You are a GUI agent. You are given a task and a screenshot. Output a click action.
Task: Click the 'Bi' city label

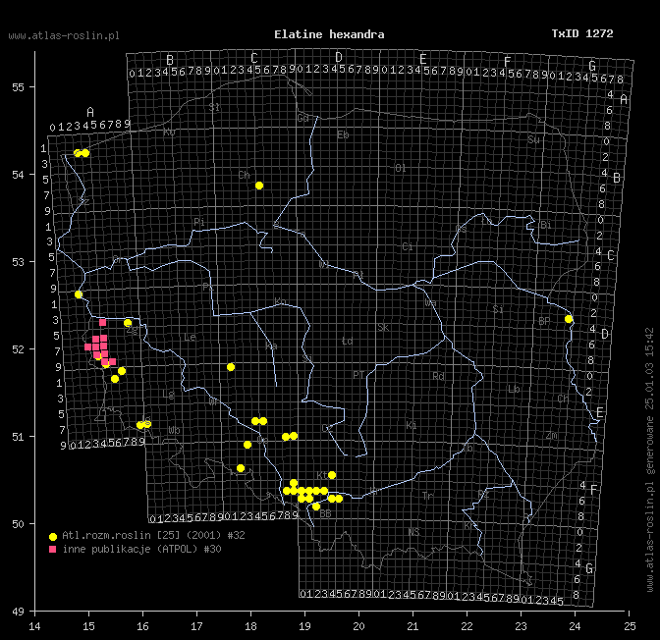(545, 225)
